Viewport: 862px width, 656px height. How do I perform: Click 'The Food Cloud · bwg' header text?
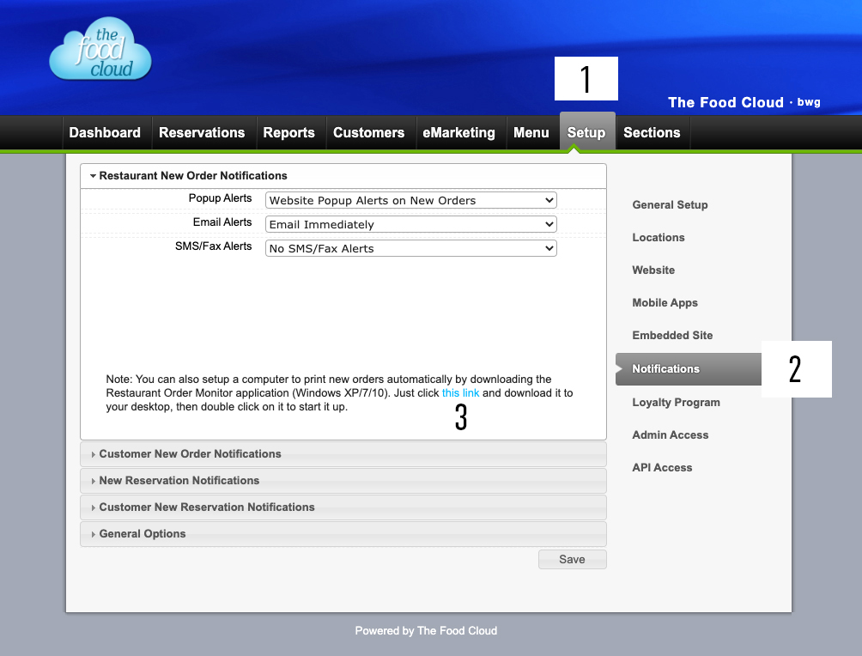point(744,102)
